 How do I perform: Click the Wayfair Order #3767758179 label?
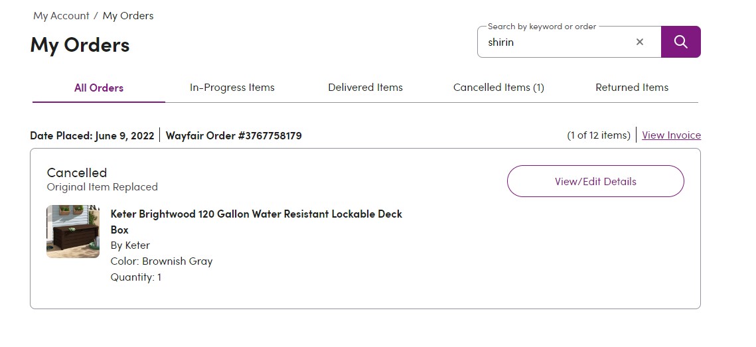pyautogui.click(x=234, y=135)
